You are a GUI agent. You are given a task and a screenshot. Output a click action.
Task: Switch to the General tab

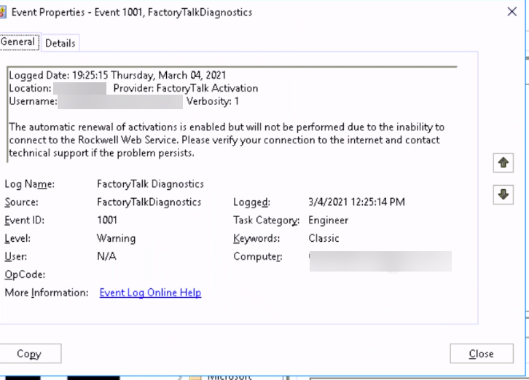coord(18,42)
